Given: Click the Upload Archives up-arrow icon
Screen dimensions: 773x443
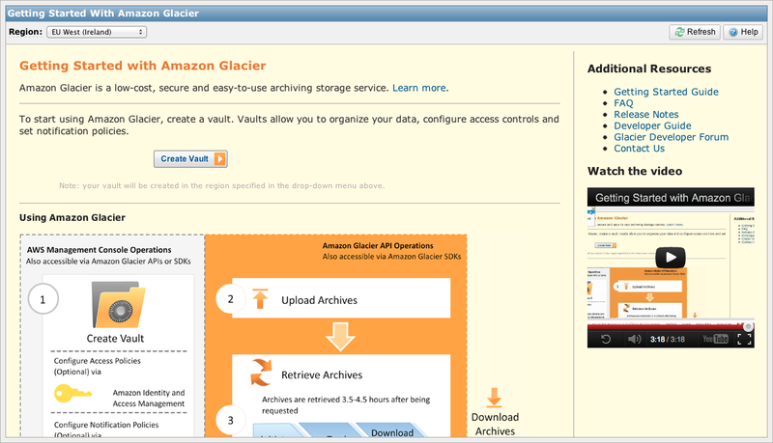Looking at the screenshot, I should pyautogui.click(x=260, y=299).
